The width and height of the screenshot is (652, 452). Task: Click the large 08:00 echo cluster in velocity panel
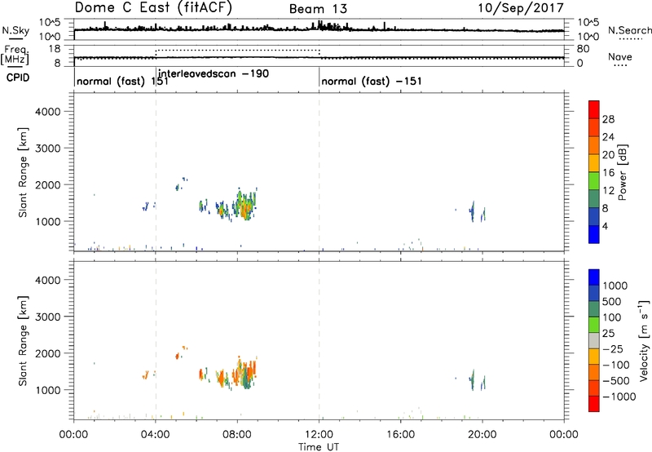coord(244,373)
